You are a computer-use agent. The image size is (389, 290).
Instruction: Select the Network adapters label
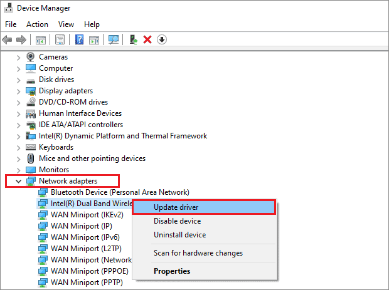point(68,181)
